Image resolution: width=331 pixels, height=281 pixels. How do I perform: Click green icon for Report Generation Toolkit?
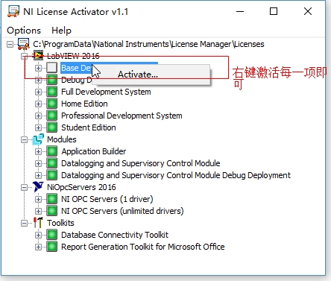point(51,247)
